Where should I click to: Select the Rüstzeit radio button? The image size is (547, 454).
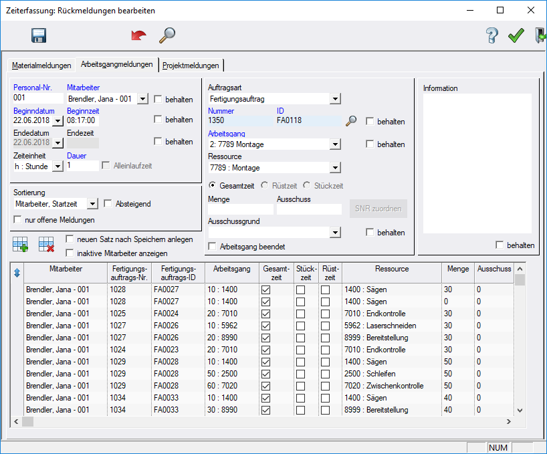(x=265, y=185)
